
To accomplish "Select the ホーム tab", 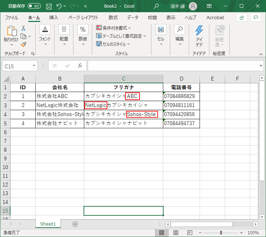I will pyautogui.click(x=34, y=17).
